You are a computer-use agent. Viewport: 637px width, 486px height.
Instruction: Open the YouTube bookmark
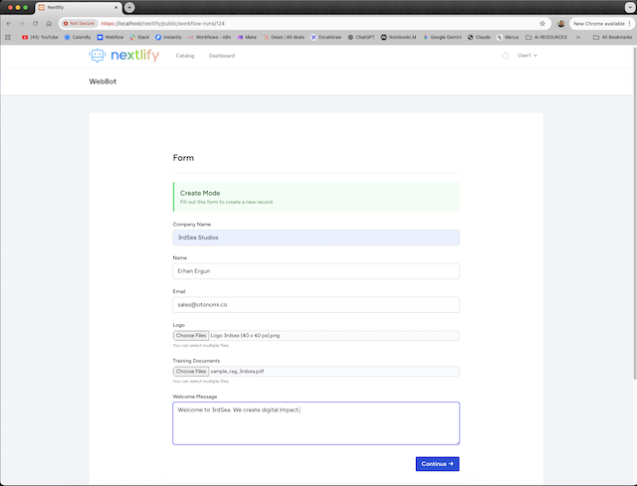coord(40,37)
